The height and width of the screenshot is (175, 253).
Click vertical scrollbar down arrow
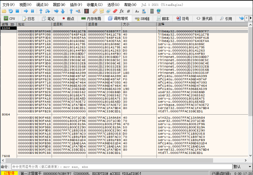click(250, 155)
